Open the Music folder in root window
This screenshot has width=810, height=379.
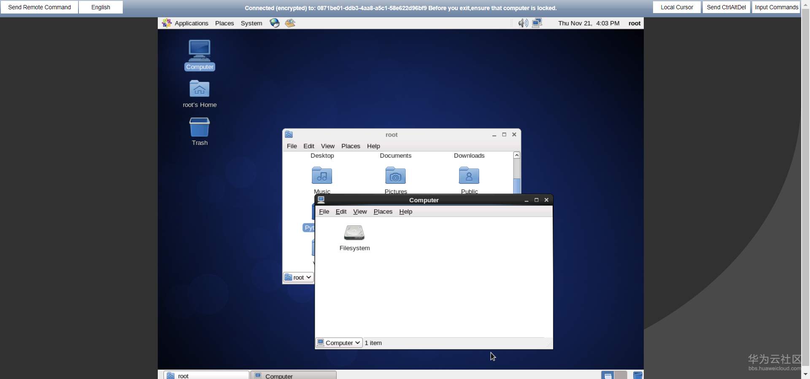[x=322, y=175]
